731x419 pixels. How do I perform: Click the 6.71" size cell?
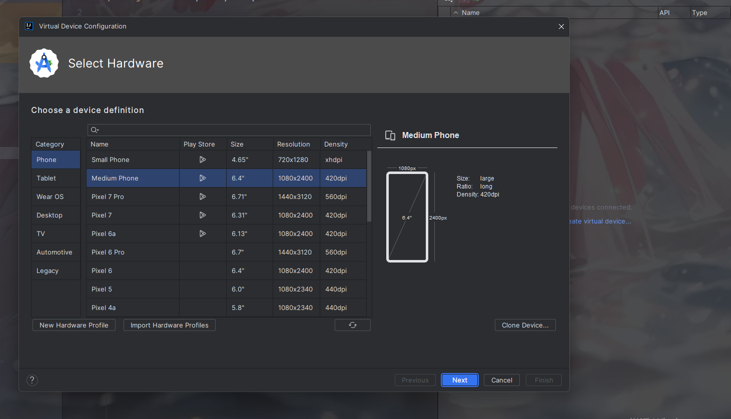click(x=250, y=196)
